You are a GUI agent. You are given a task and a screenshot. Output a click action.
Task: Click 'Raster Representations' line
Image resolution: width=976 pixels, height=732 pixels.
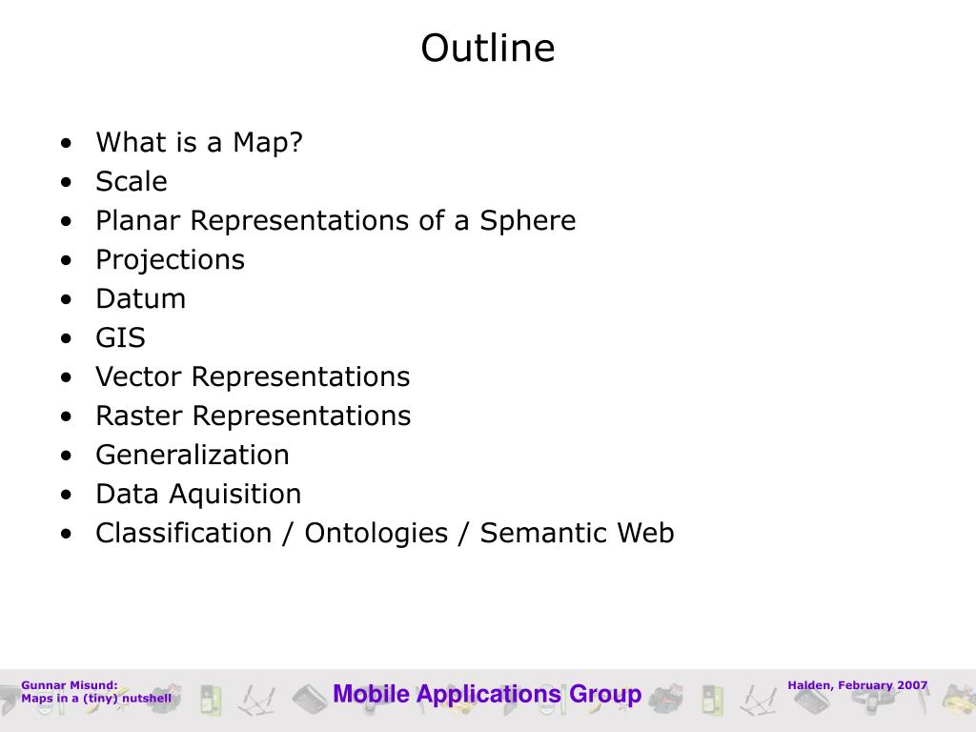point(254,416)
